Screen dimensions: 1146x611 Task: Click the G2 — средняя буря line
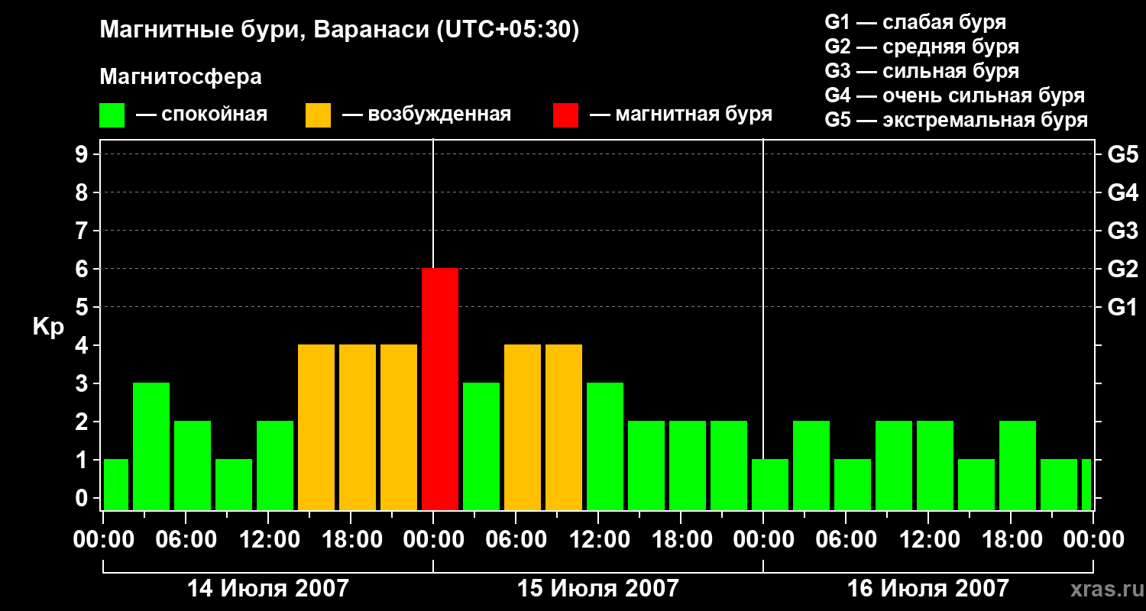[921, 47]
